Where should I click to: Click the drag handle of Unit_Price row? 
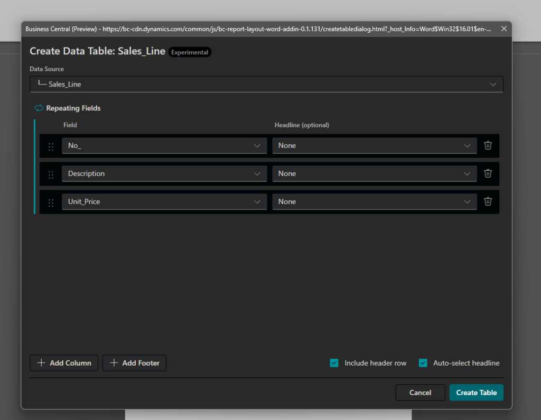[51, 203]
